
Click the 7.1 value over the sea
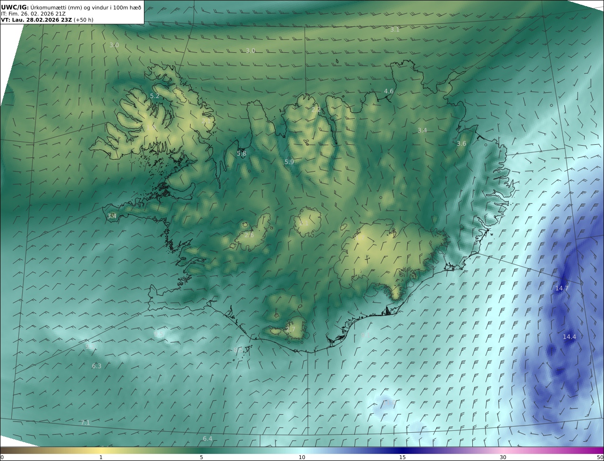click(x=85, y=422)
